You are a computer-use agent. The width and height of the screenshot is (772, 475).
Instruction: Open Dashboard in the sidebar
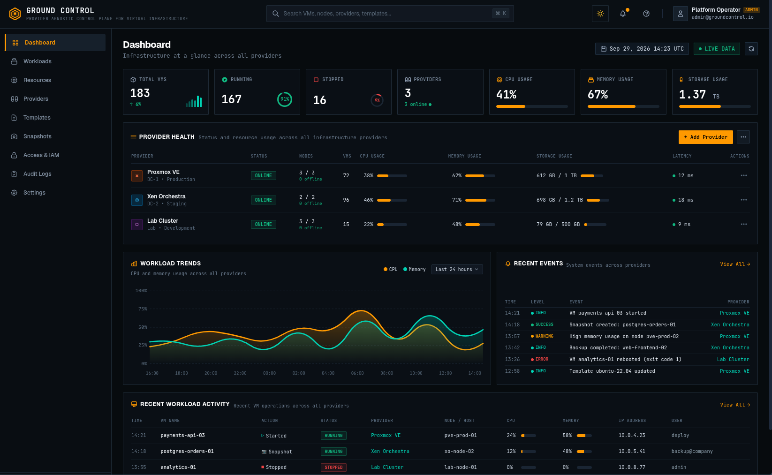tap(55, 43)
